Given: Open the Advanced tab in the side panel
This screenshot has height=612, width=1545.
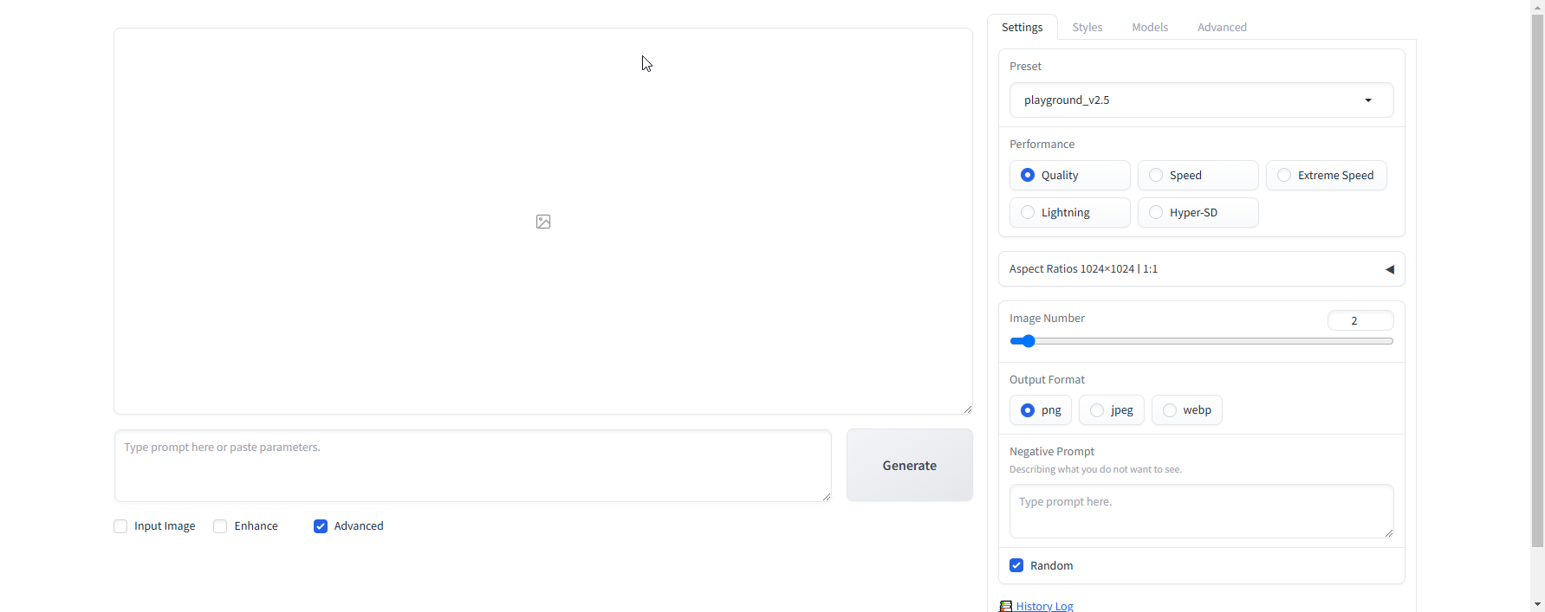Looking at the screenshot, I should click(x=1222, y=27).
